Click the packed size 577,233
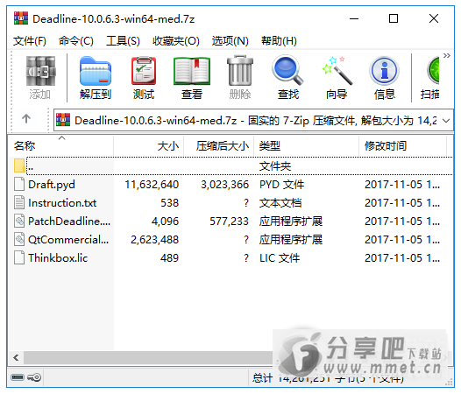This screenshot has width=461, height=394. (x=230, y=222)
